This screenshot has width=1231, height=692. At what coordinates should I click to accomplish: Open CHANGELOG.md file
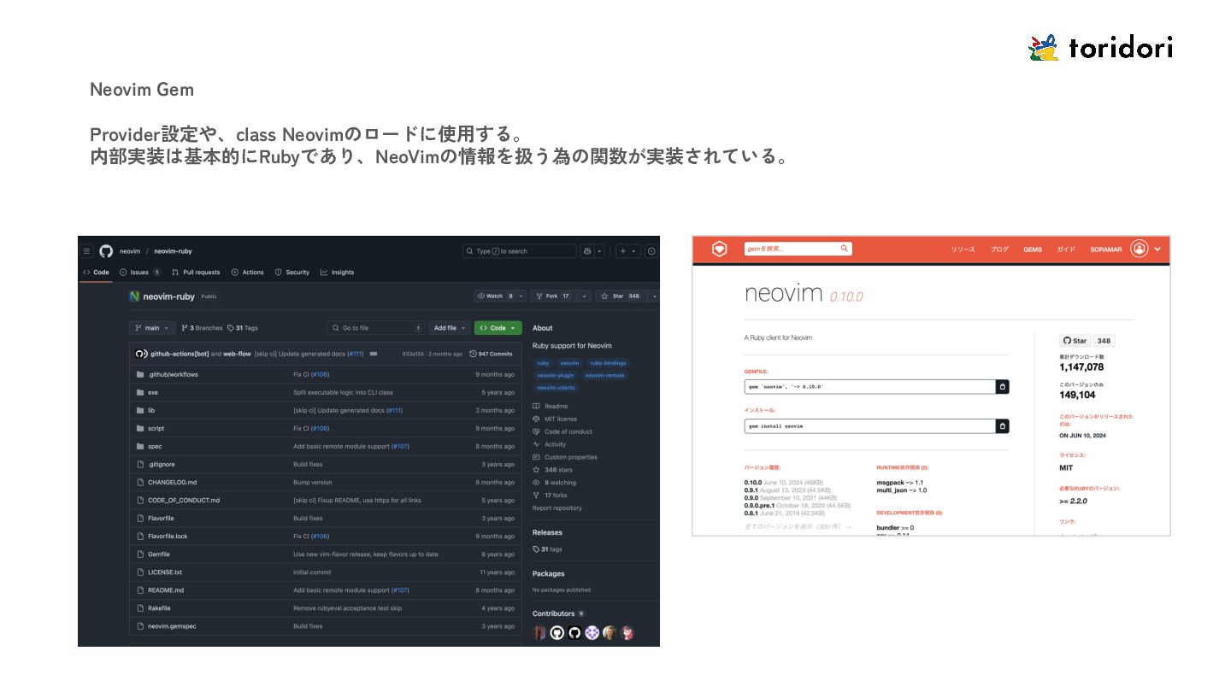coord(173,483)
